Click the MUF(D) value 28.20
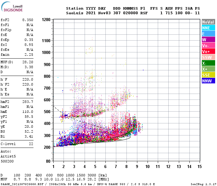 (28, 62)
